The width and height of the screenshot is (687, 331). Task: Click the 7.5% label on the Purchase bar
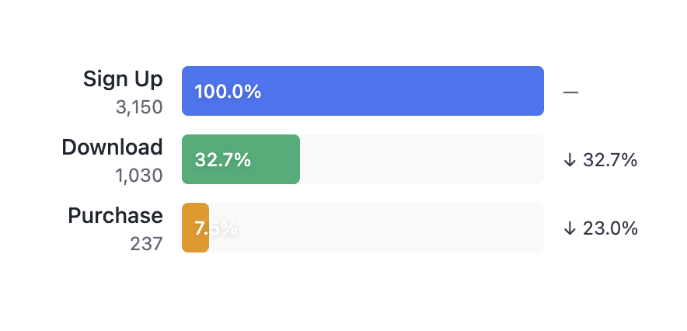[216, 228]
